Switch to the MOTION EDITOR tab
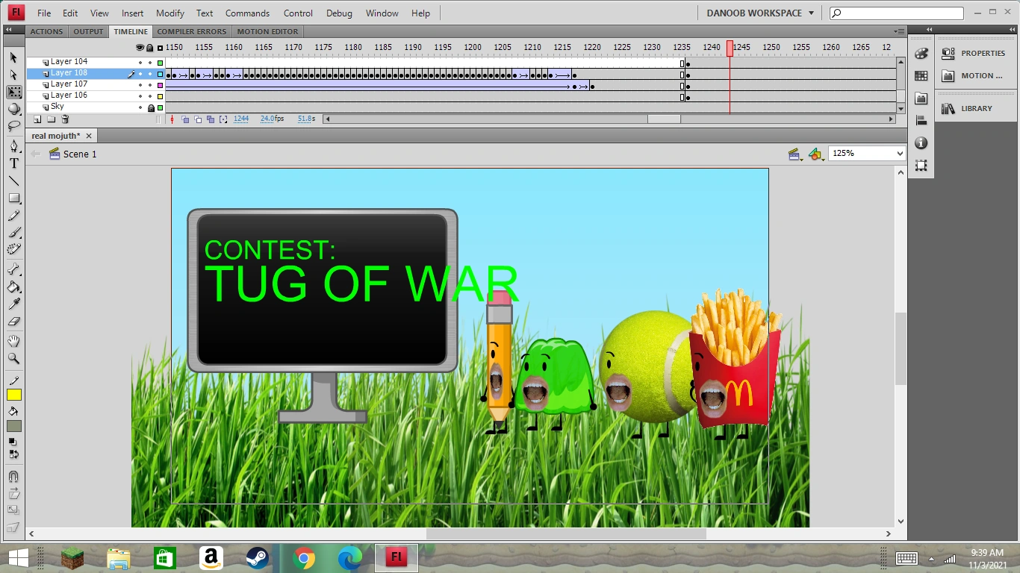 point(267,31)
